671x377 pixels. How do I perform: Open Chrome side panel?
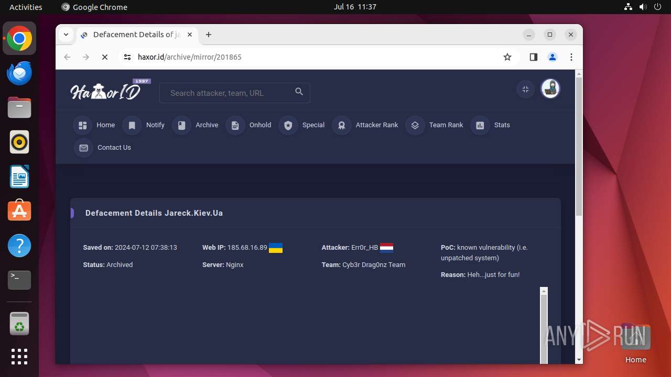(534, 57)
